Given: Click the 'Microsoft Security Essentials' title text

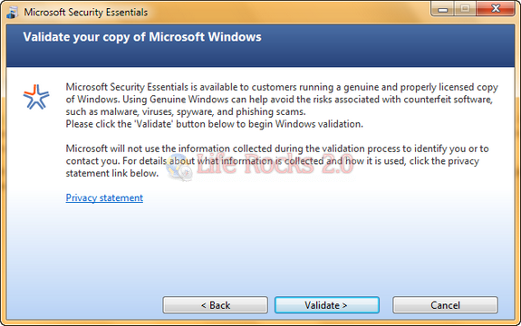Looking at the screenshot, I should pyautogui.click(x=86, y=13).
